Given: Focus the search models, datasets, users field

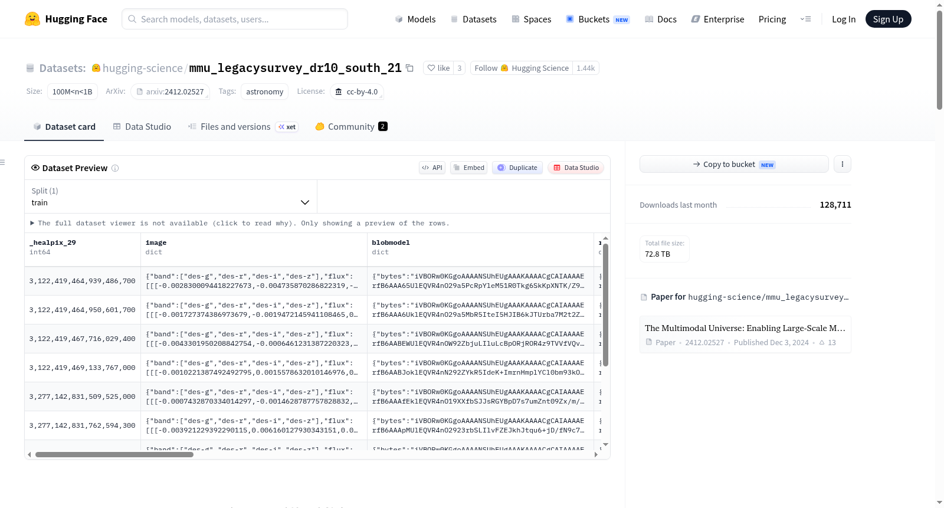Looking at the screenshot, I should [x=235, y=19].
